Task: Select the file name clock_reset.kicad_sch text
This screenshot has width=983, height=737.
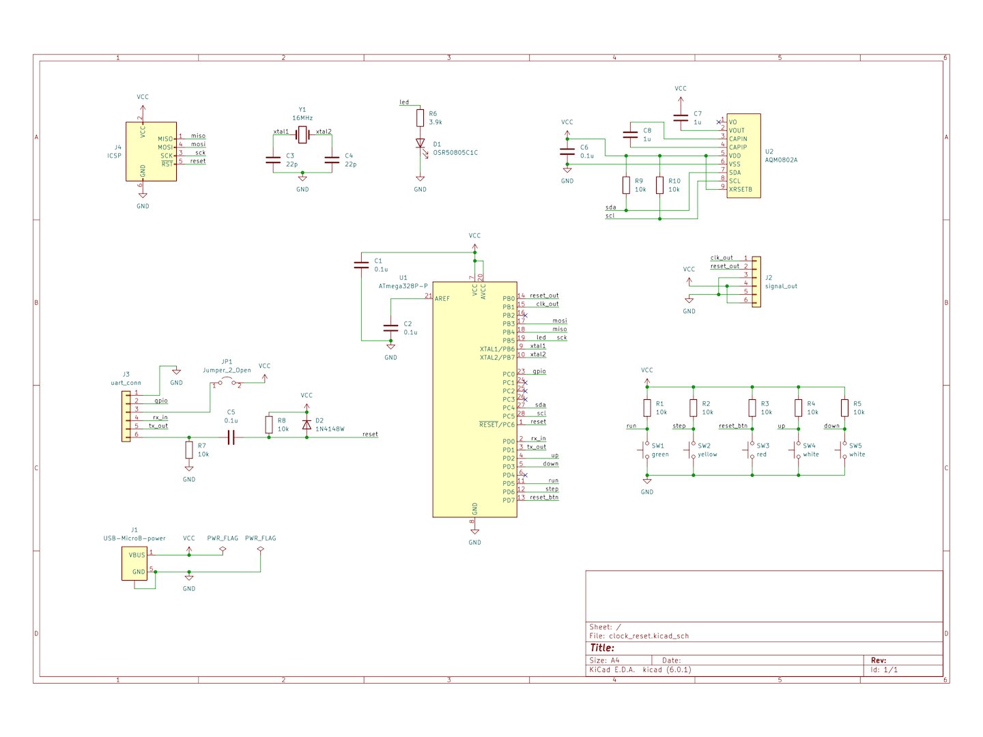Action: click(649, 636)
